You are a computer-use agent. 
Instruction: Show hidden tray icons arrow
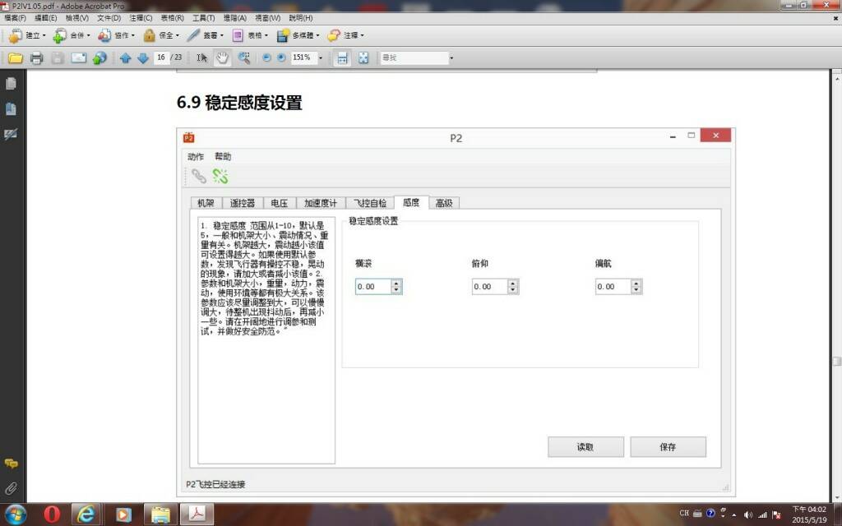point(734,514)
